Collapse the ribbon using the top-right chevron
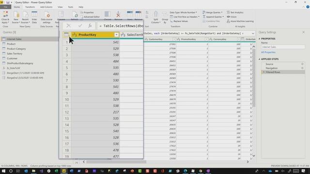310x174 pixels. (x=303, y=7)
